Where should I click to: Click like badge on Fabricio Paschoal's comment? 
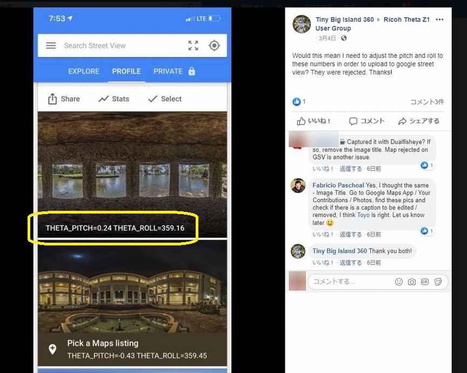(427, 231)
